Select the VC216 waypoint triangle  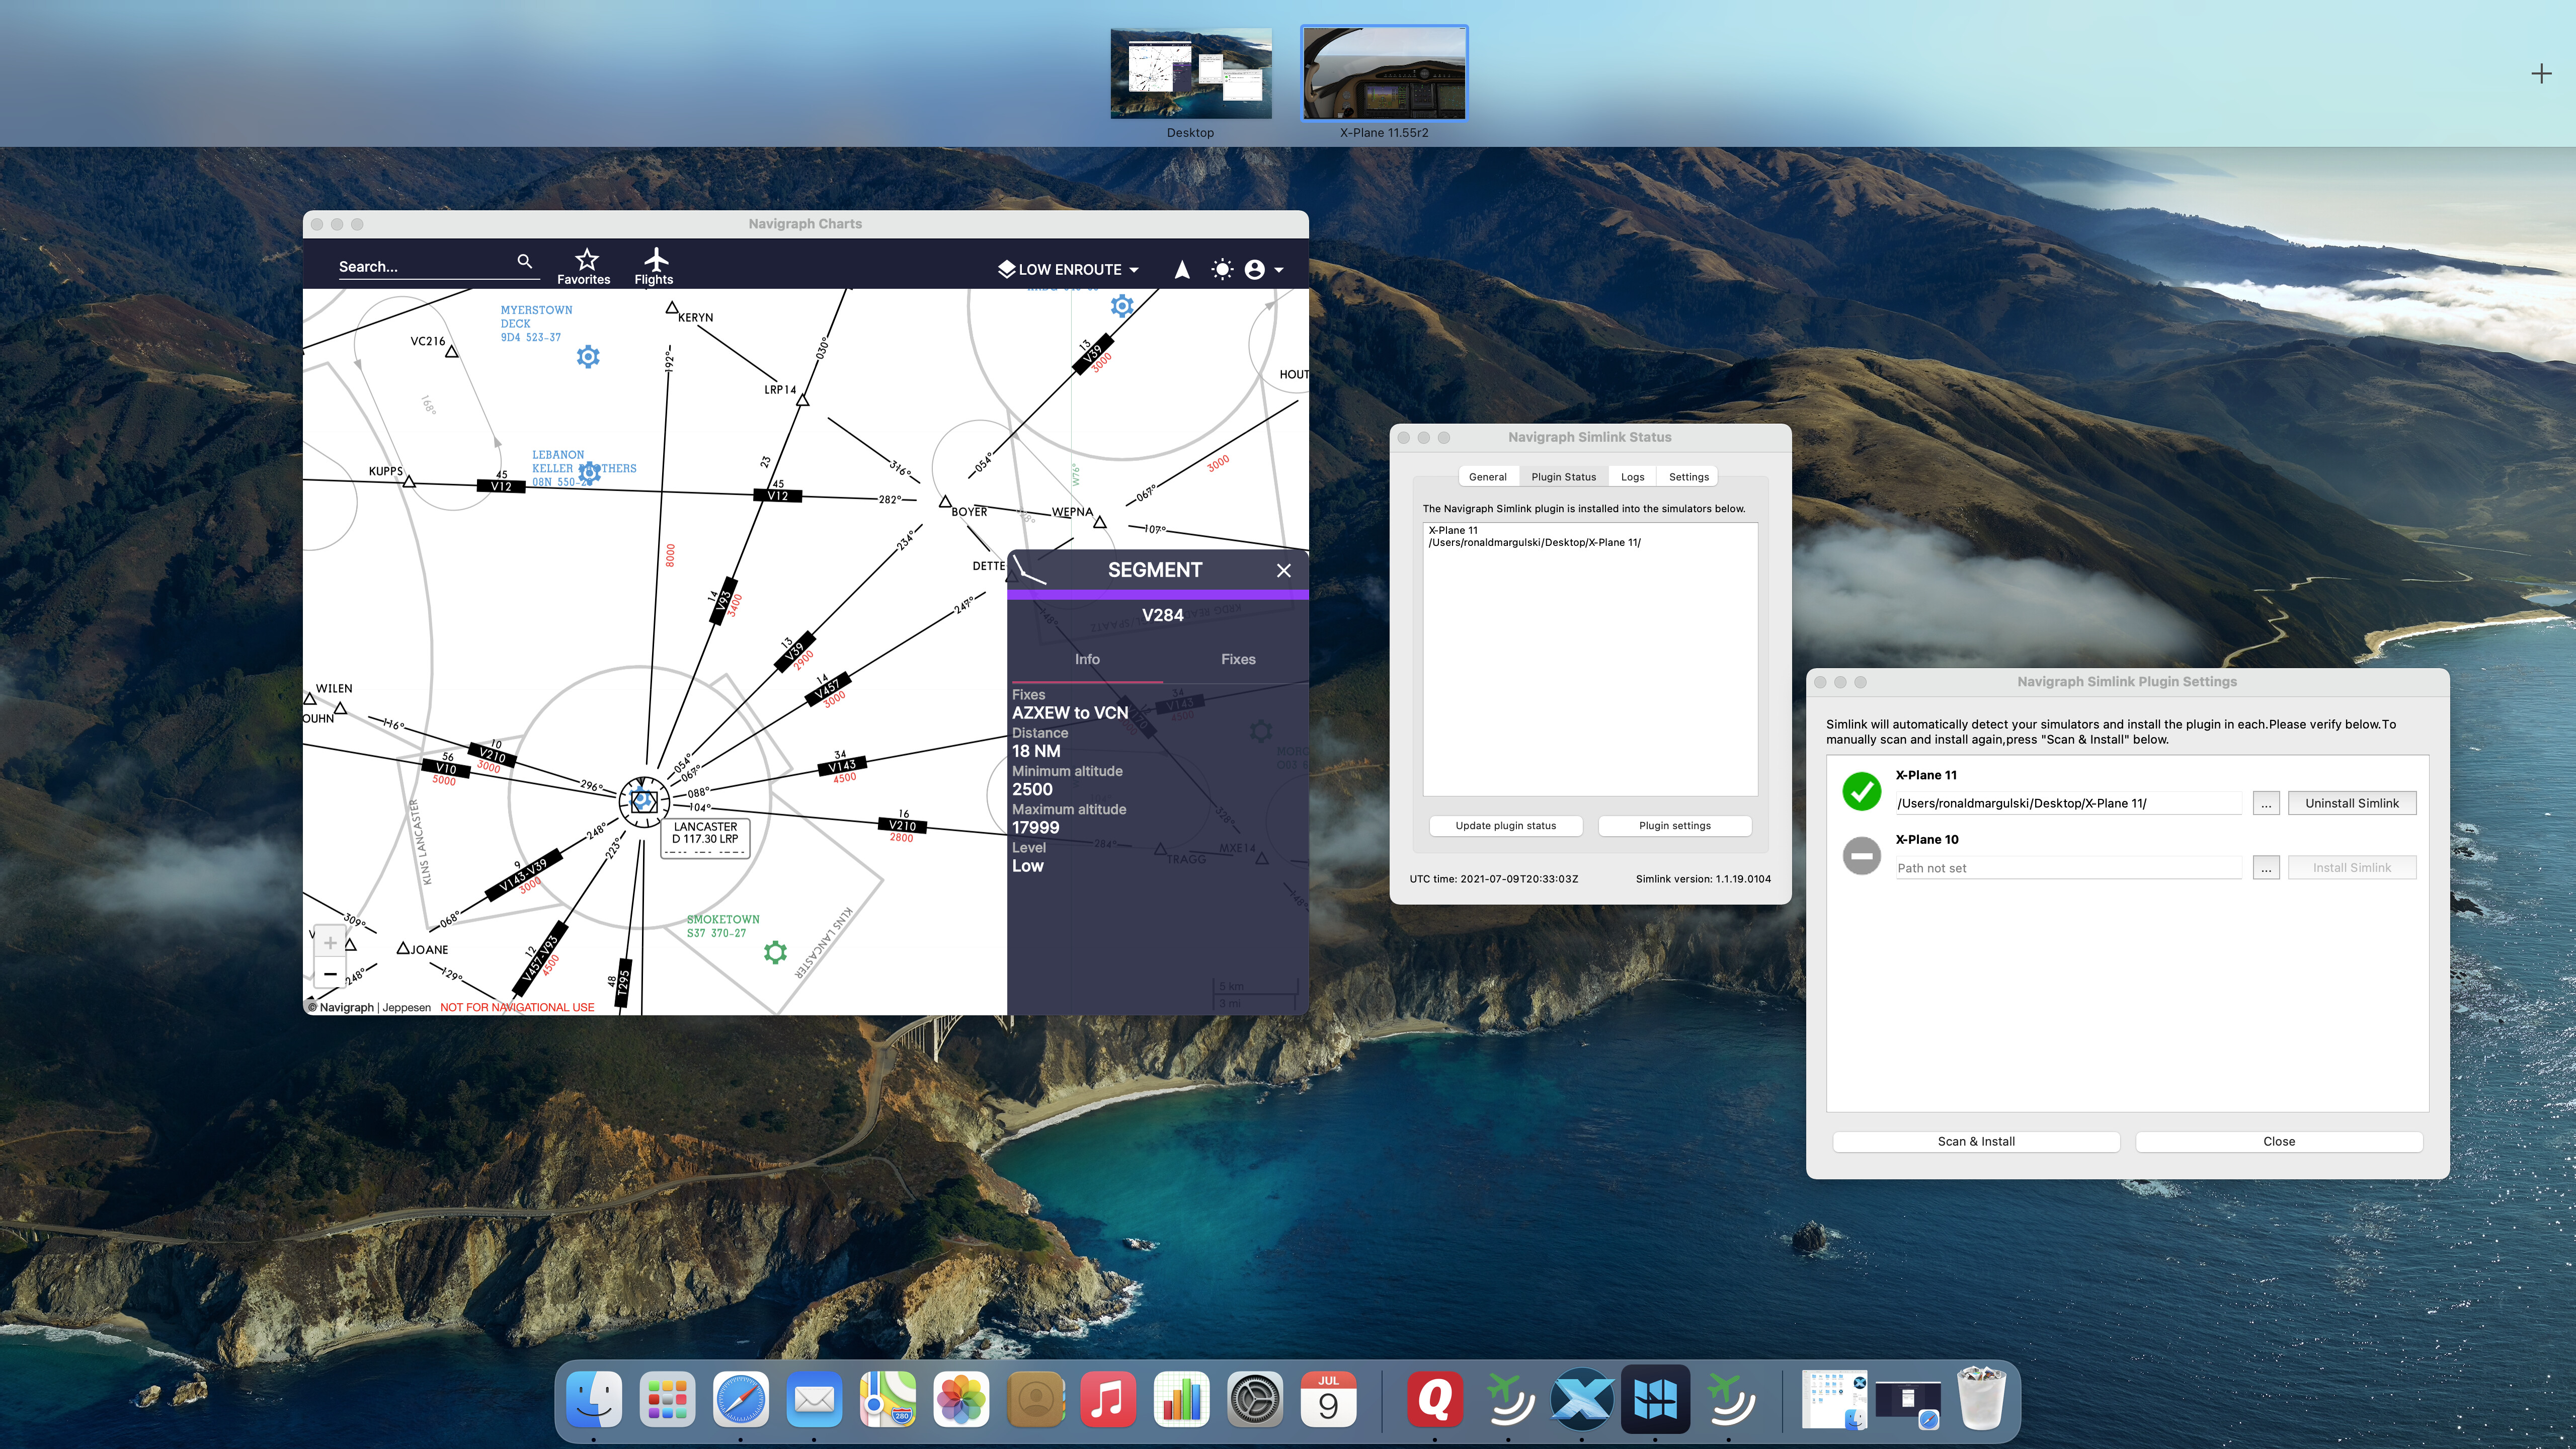pyautogui.click(x=452, y=351)
